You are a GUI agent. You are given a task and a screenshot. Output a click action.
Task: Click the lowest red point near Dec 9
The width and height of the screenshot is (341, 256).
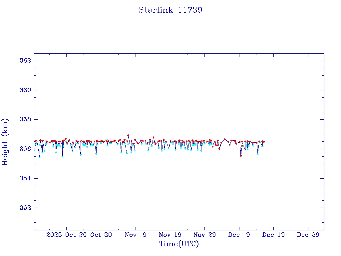(241, 156)
